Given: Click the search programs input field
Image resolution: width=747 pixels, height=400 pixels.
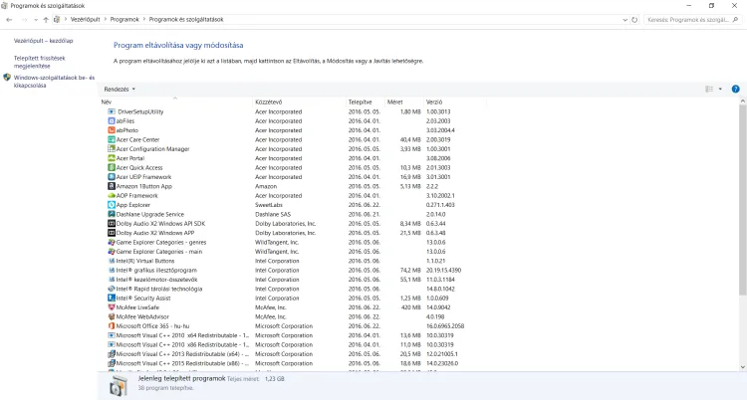Looking at the screenshot, I should point(687,19).
